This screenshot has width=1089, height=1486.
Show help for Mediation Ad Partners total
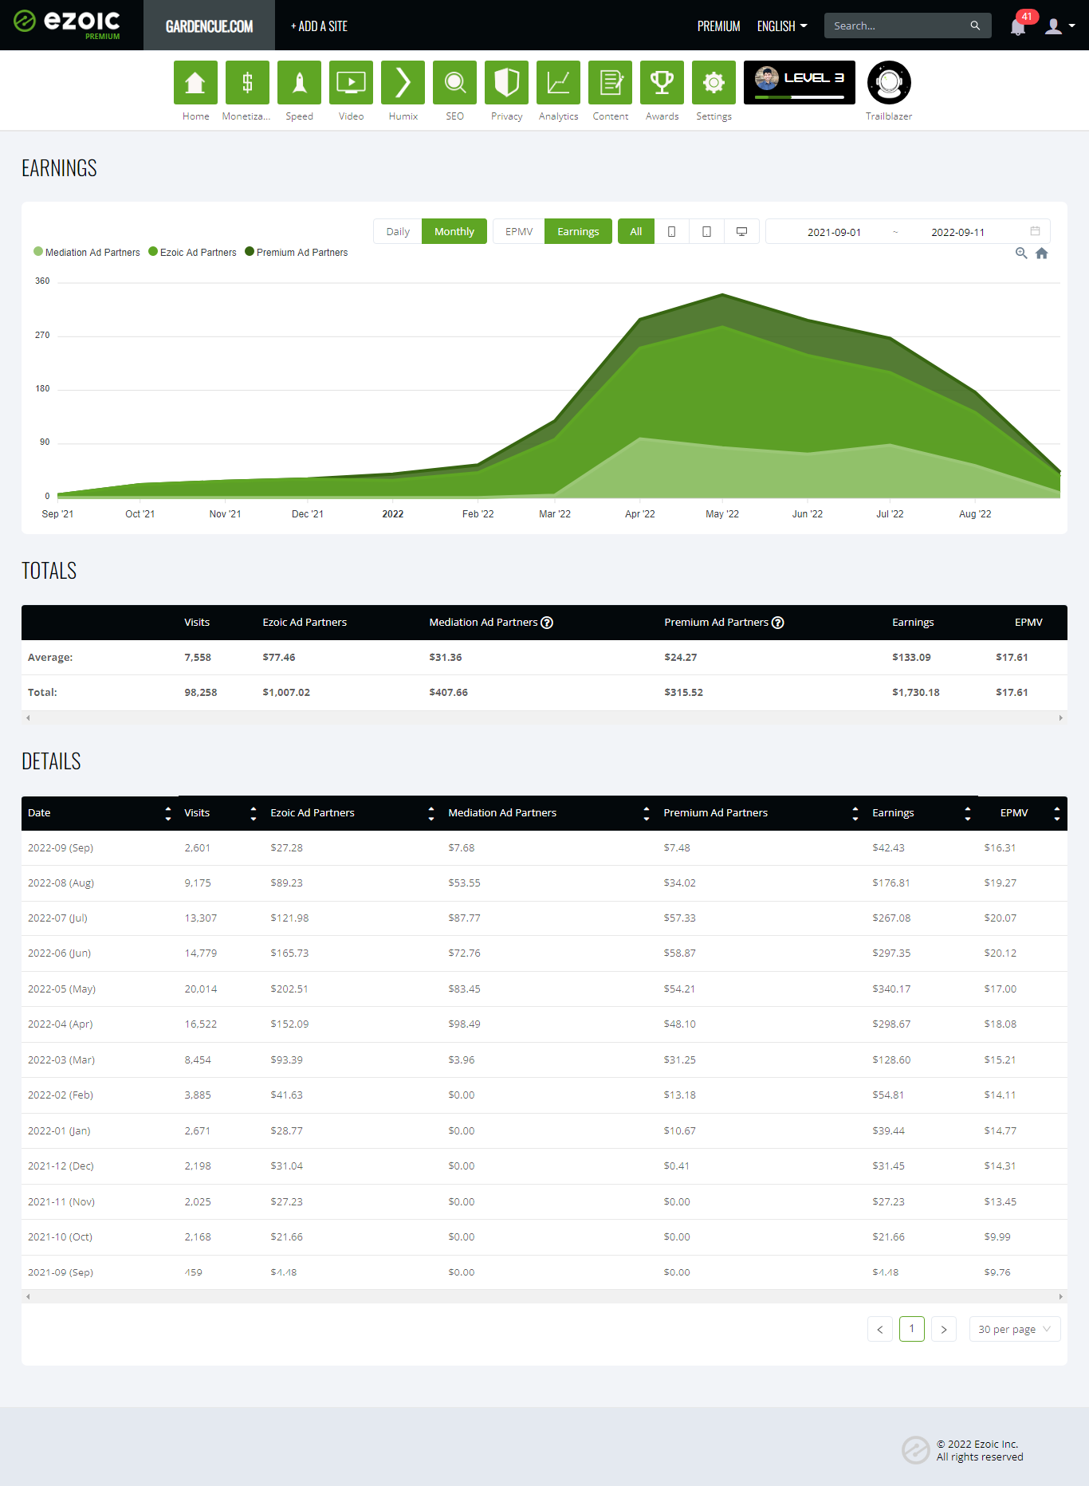pos(547,623)
